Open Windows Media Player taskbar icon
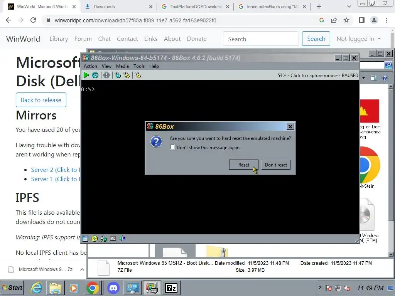 coord(74,288)
